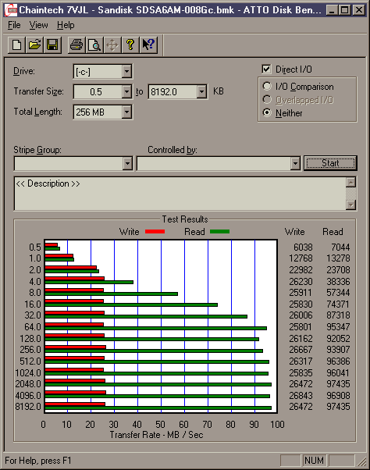
Task: Close the ATTO Disk Benchmark window
Action: click(358, 10)
